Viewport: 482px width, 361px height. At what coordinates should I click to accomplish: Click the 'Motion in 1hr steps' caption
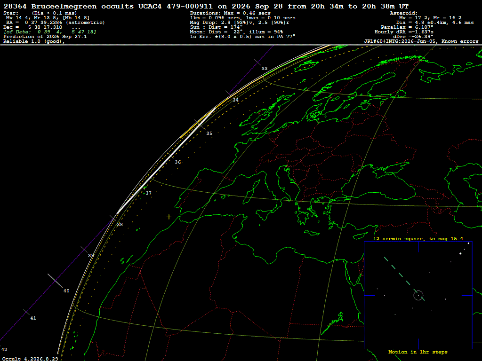pos(418,352)
